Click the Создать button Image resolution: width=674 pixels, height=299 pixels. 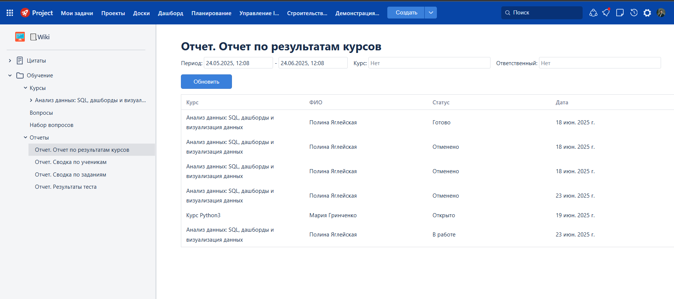406,13
